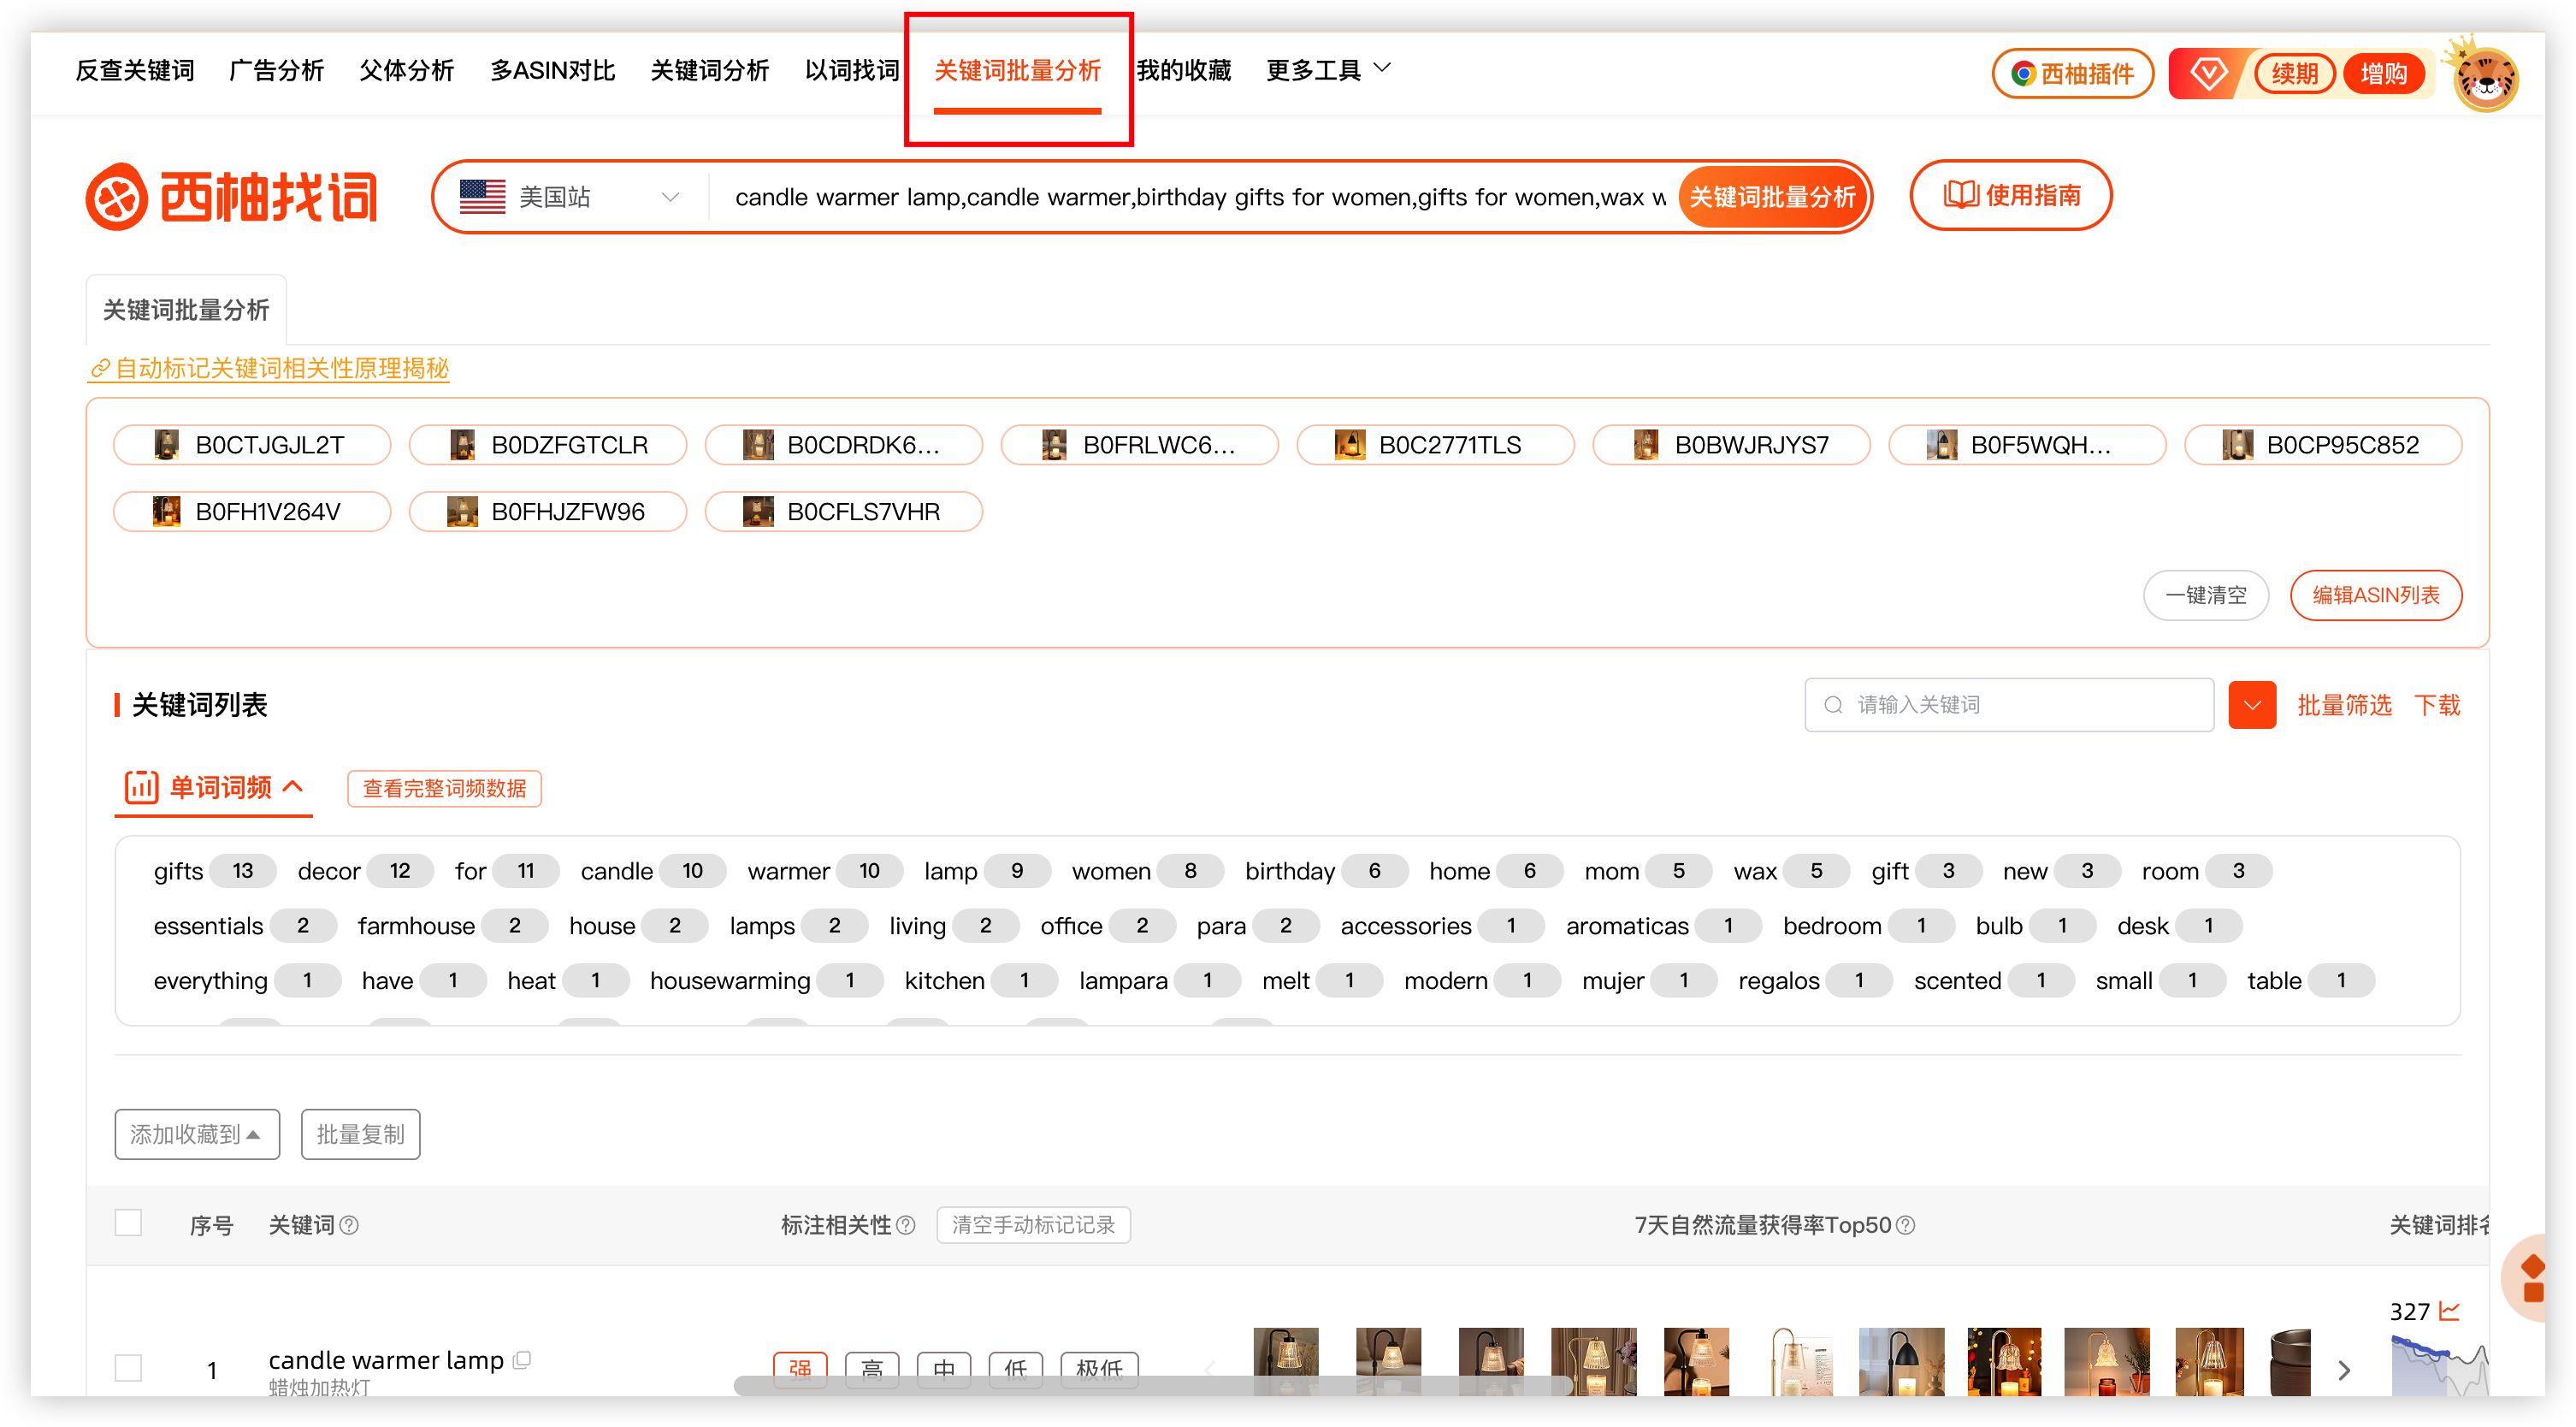The width and height of the screenshot is (2576, 1427).
Task: Tick the select-all checkbox in table header
Action: 128,1223
